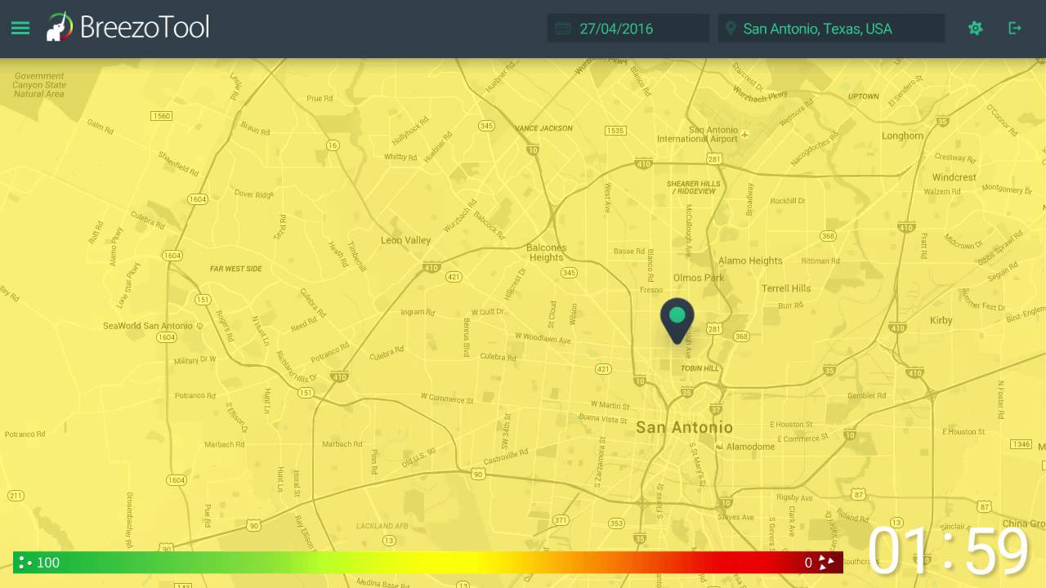The image size is (1046, 588).
Task: Edit the San Antonio, Texas, USA location field
Action: point(831,29)
